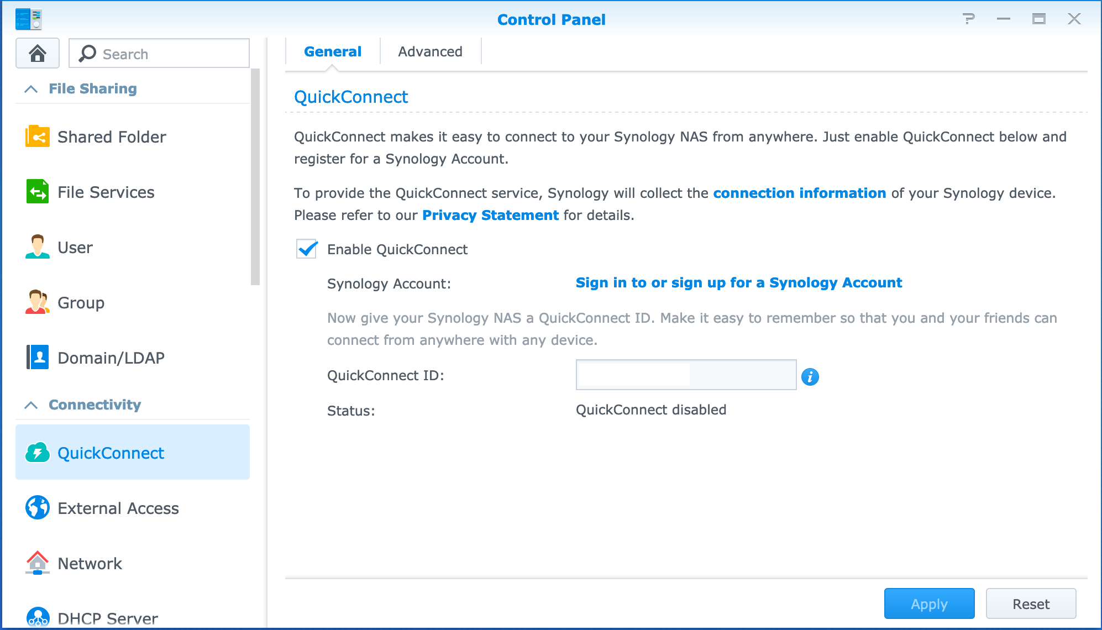This screenshot has width=1102, height=630.
Task: Open the Group settings icon
Action: (38, 302)
